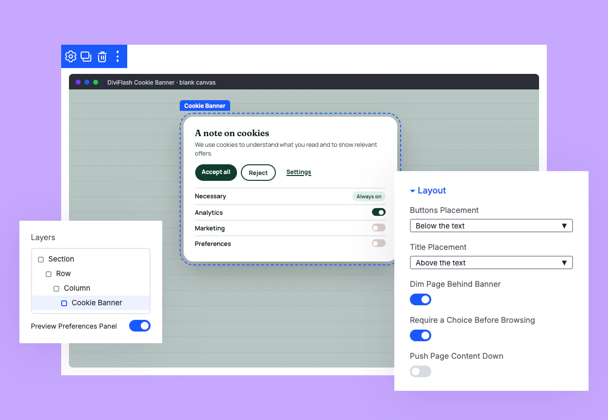The width and height of the screenshot is (608, 420).
Task: Click the Require a Choice Before Browsing label
Action: [x=473, y=320]
